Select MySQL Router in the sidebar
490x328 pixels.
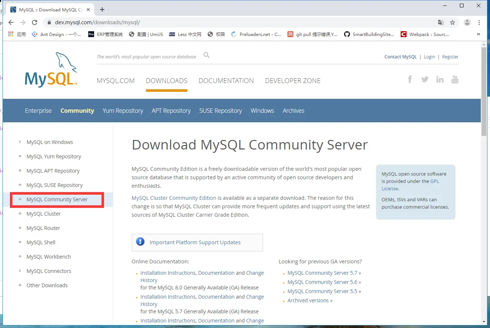[x=43, y=228]
